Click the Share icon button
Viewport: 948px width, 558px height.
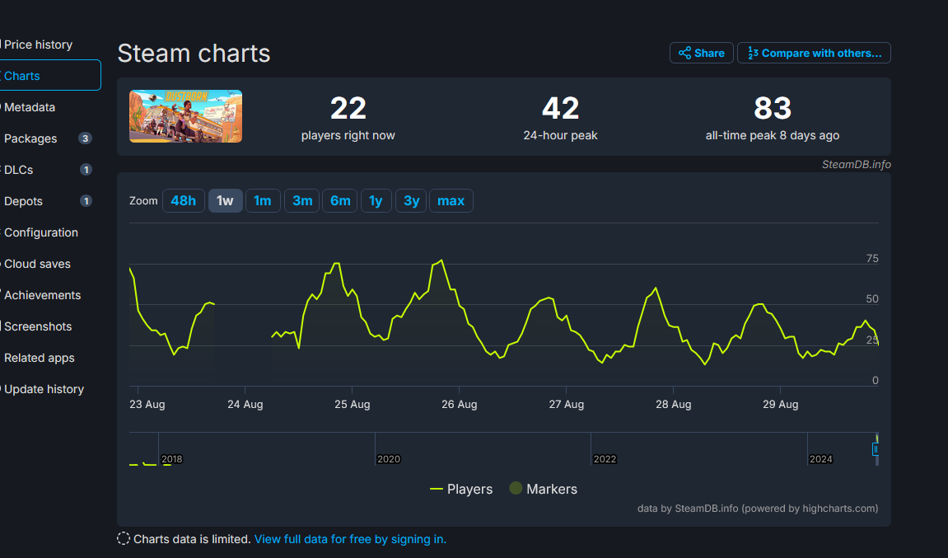702,54
